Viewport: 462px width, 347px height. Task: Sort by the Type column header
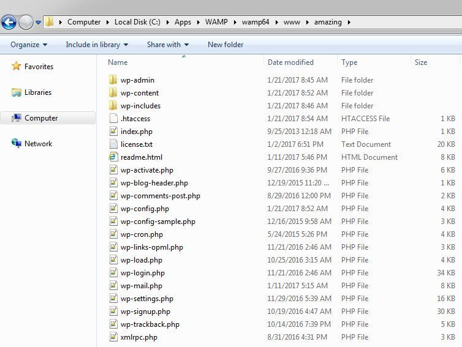pyautogui.click(x=349, y=62)
